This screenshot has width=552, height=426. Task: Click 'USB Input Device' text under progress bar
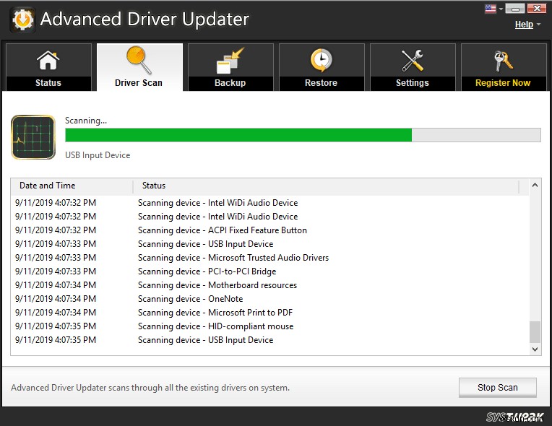coord(98,155)
